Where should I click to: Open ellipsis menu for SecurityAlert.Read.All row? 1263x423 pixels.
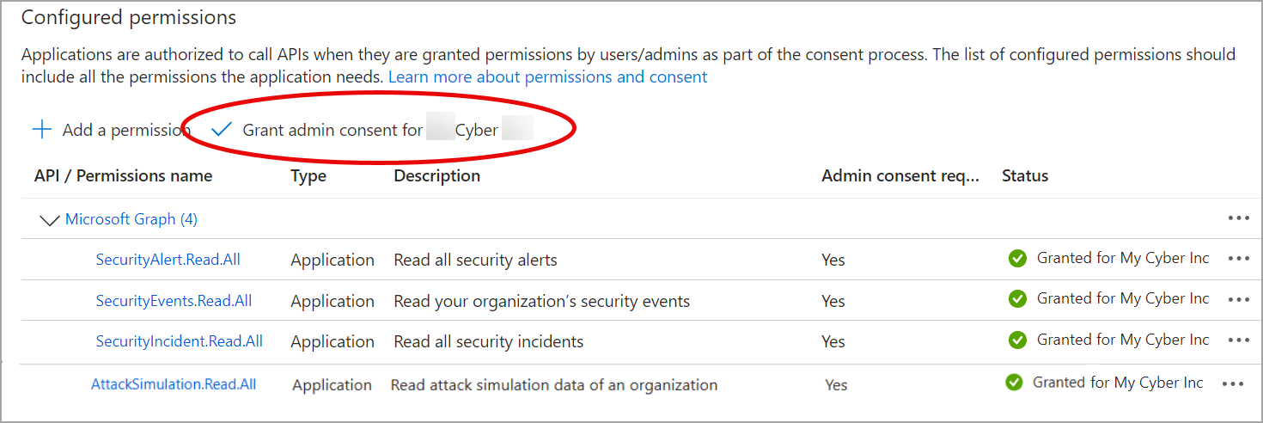1238,259
